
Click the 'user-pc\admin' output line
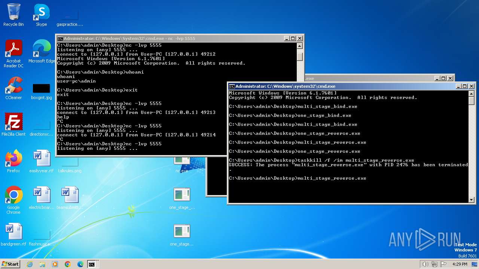coord(76,81)
